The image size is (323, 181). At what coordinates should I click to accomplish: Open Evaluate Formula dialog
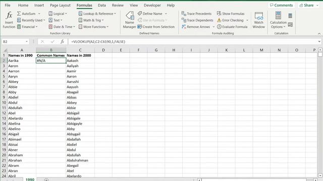(x=232, y=27)
